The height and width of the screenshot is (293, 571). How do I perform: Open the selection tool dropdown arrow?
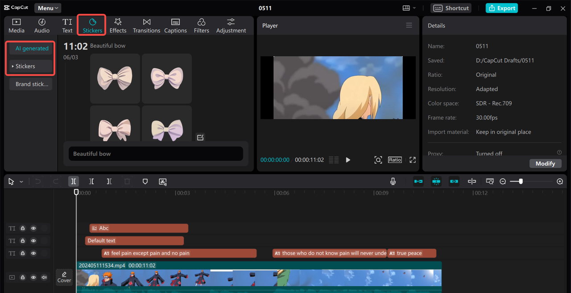click(21, 182)
